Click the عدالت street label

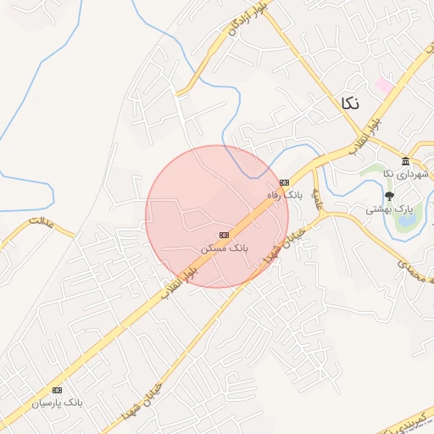[x=42, y=223]
